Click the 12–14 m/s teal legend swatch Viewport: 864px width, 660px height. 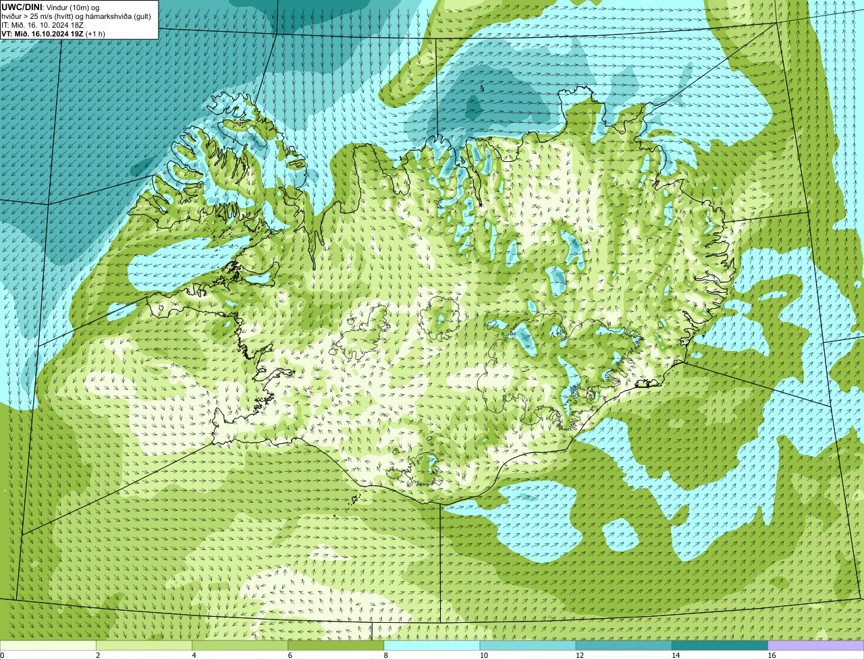pyautogui.click(x=624, y=645)
